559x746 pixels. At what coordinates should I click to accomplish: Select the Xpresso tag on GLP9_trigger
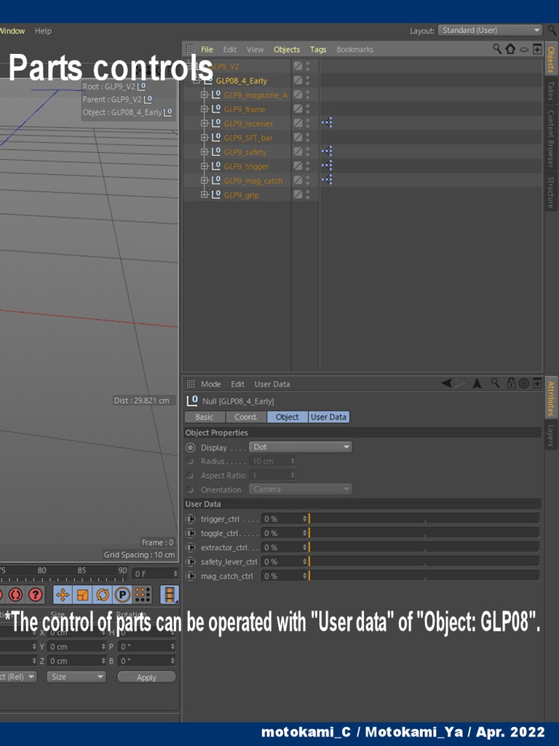(327, 165)
